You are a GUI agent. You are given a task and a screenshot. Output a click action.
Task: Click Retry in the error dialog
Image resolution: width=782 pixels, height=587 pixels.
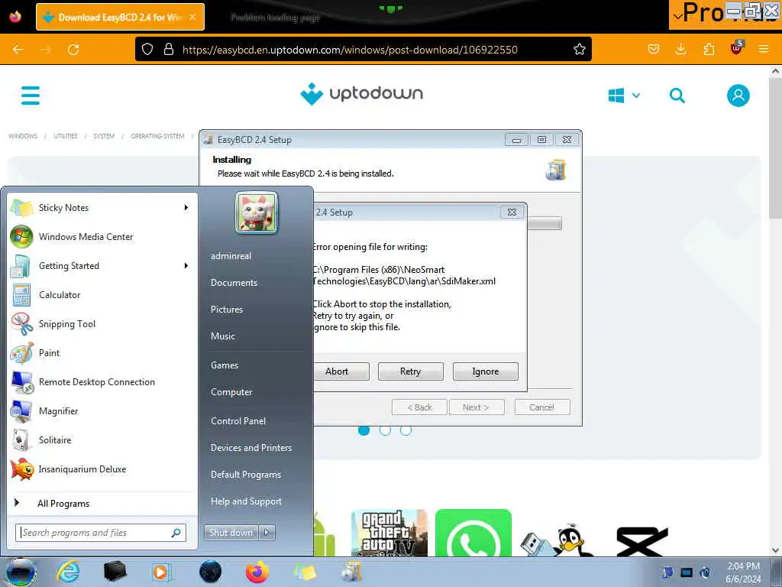click(x=410, y=371)
